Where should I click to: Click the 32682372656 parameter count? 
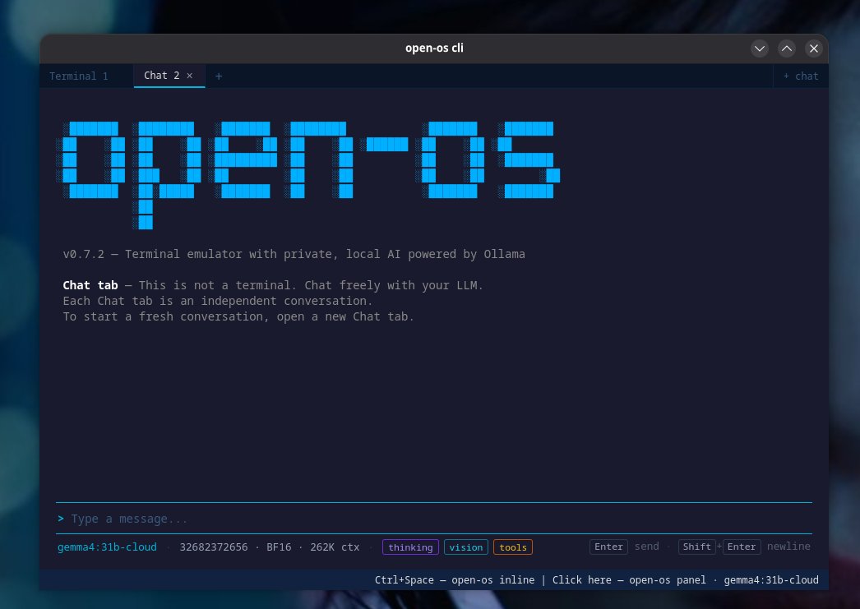213,547
